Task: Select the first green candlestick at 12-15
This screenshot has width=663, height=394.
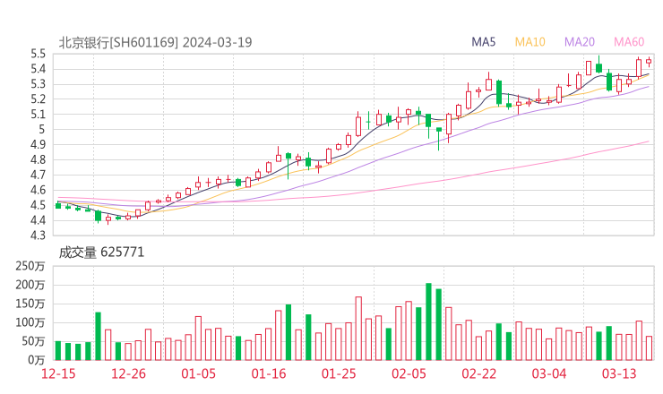Action: tap(58, 205)
